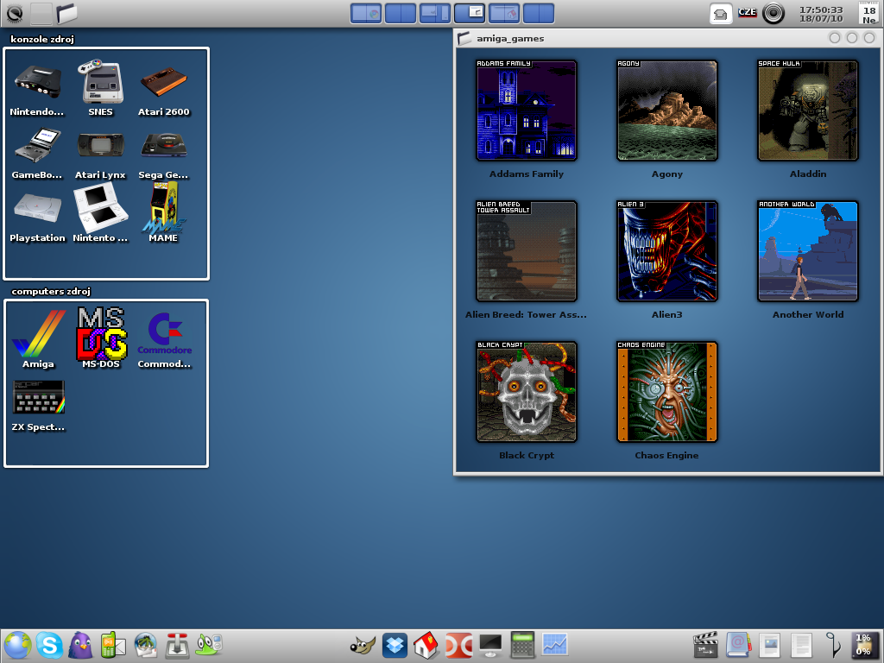This screenshot has height=663, width=884.
Task: Launch the green slug media player icon
Action: [x=209, y=645]
